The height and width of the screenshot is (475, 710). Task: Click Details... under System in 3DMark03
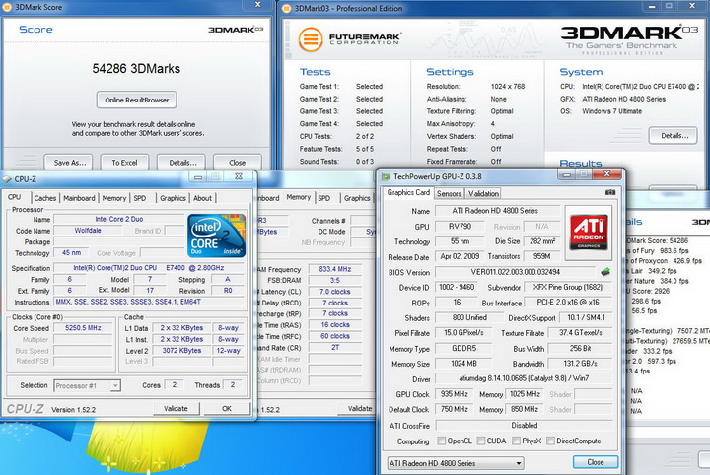click(x=674, y=136)
